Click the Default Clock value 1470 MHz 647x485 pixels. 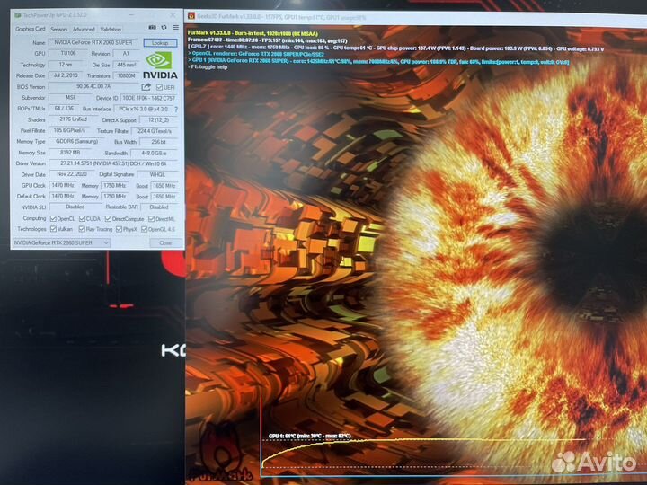point(63,197)
